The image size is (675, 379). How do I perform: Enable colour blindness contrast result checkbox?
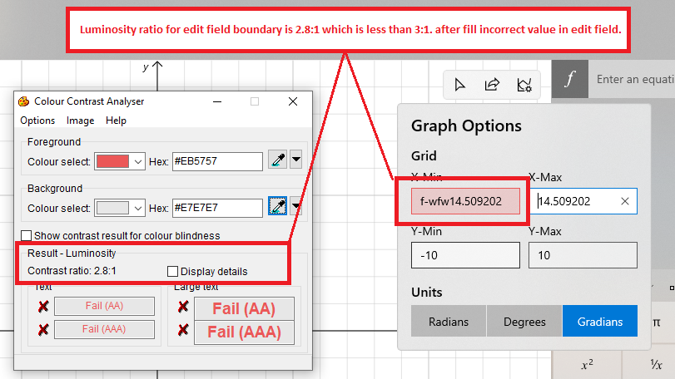point(27,235)
